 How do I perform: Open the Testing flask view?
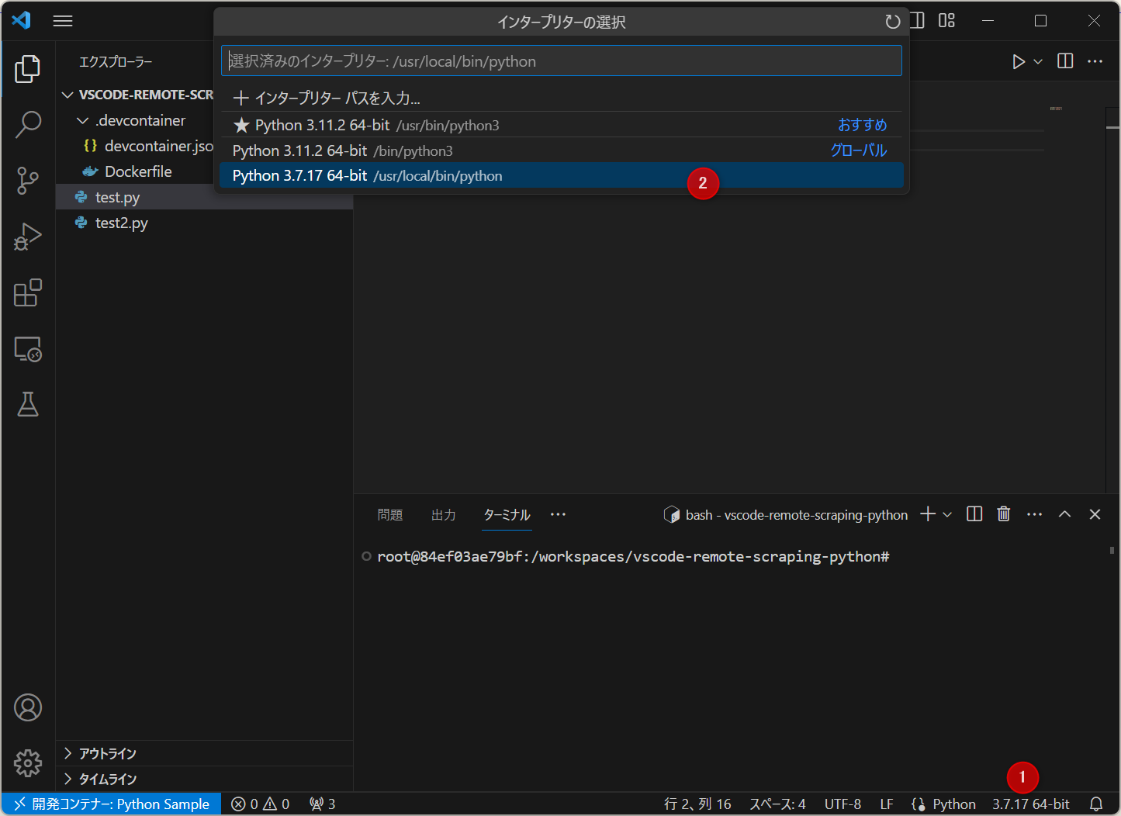pyautogui.click(x=28, y=404)
